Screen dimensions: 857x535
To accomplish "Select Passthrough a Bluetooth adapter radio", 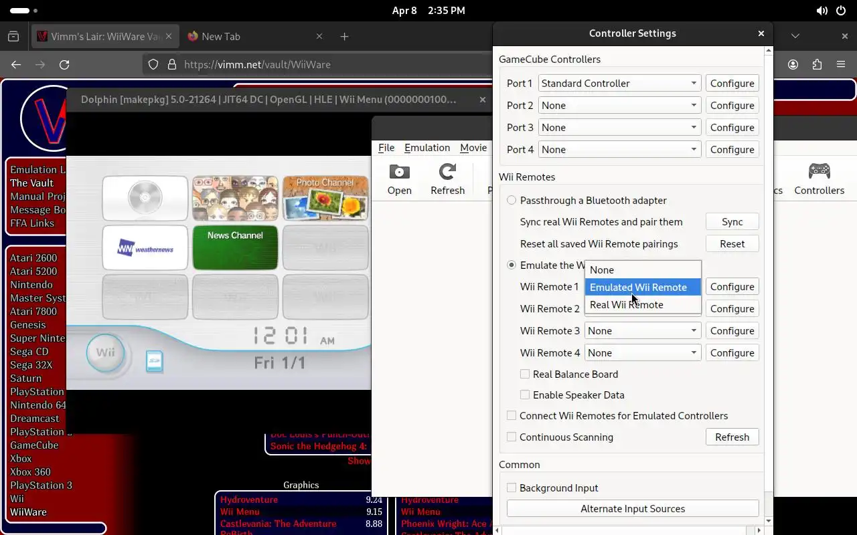I will tap(512, 200).
